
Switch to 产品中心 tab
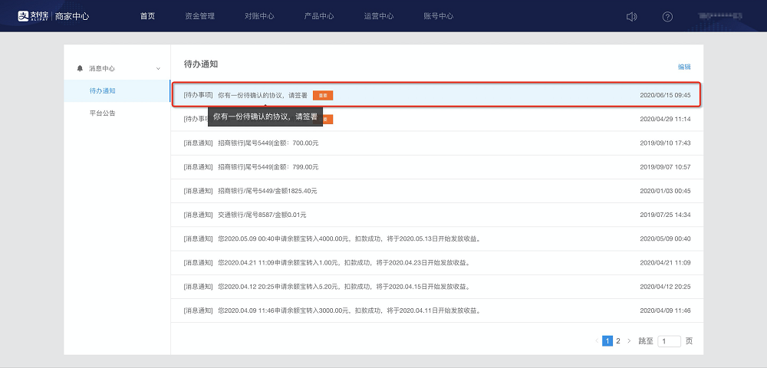pyautogui.click(x=319, y=16)
